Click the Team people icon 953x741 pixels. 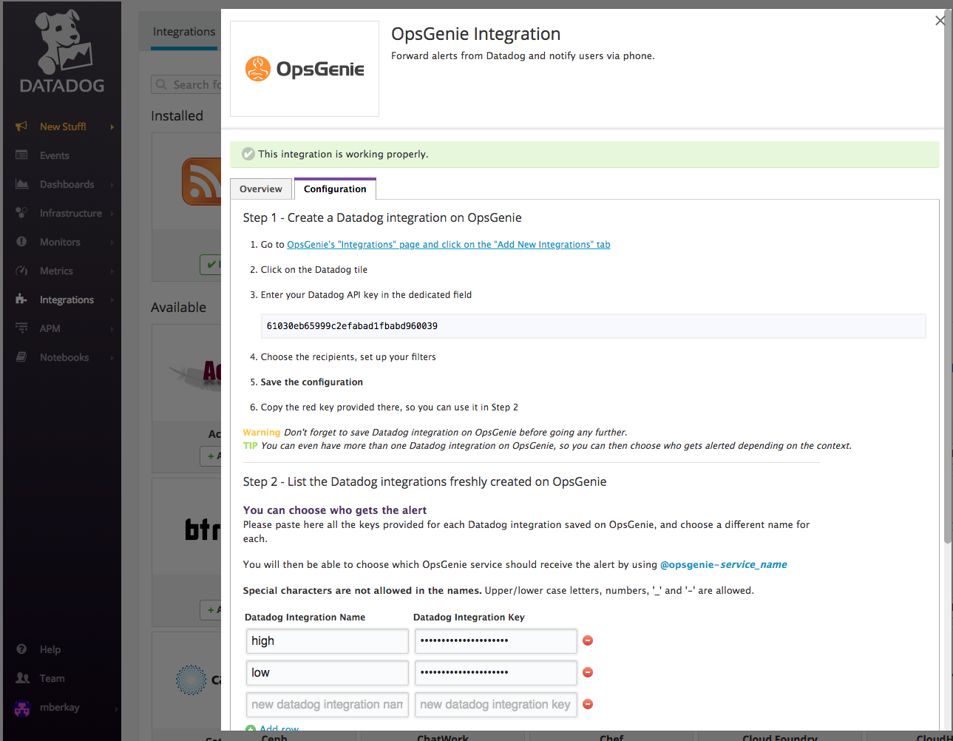point(23,678)
